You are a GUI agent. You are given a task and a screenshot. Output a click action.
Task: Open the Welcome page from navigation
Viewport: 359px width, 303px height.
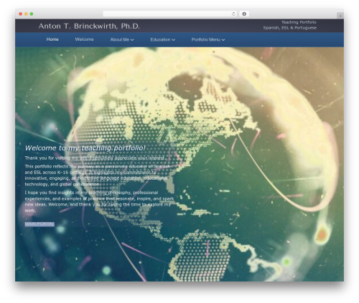pos(84,39)
